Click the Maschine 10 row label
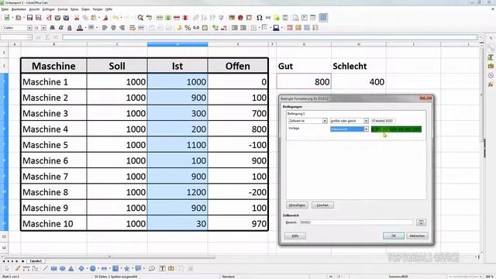496x279 pixels. pyautogui.click(x=53, y=224)
